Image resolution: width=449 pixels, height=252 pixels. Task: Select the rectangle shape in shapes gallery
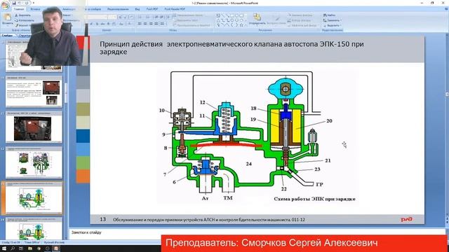coord(232,15)
